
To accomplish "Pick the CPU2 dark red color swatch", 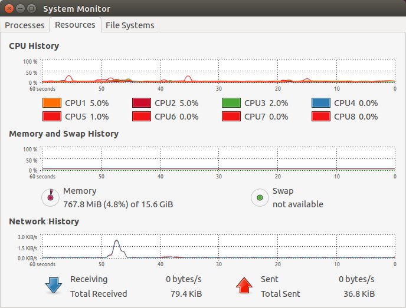I will [x=142, y=103].
